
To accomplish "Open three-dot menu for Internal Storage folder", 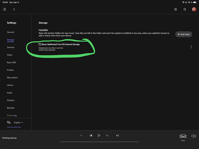I will click(x=191, y=47).
